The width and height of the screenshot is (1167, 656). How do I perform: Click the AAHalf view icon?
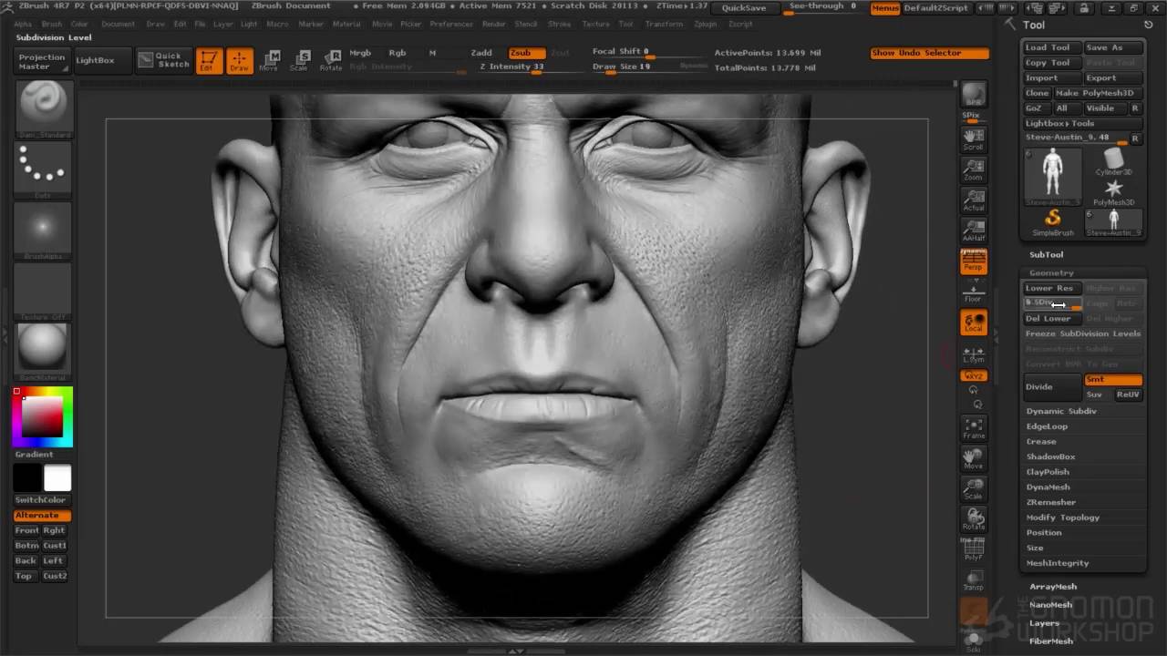(974, 230)
